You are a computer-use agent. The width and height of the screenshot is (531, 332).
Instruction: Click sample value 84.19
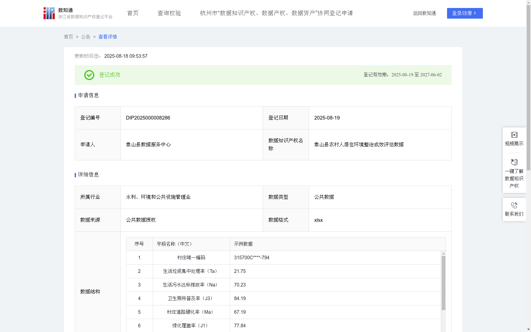[x=240, y=298]
